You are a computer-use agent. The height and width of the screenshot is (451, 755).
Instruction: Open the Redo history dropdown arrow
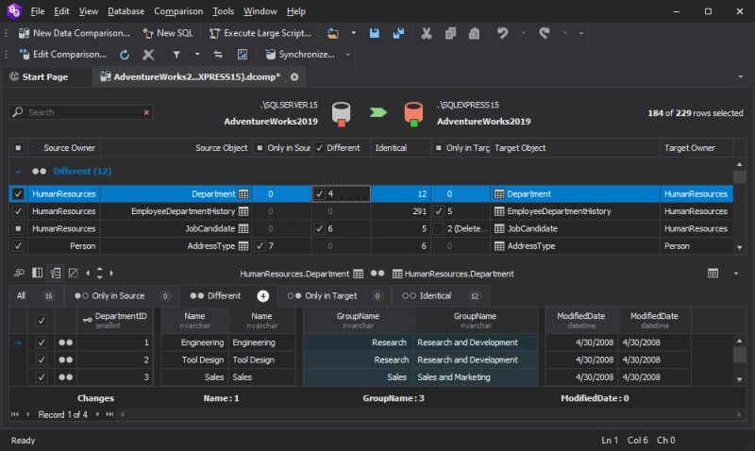point(564,33)
